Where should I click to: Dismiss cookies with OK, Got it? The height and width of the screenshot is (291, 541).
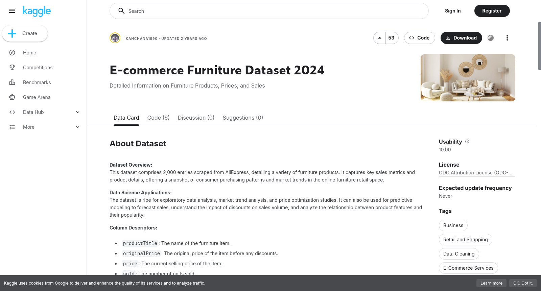523,283
